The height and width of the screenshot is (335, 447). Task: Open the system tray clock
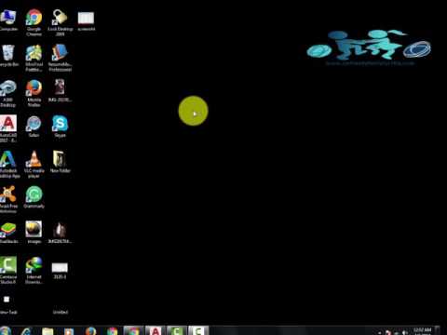click(422, 331)
